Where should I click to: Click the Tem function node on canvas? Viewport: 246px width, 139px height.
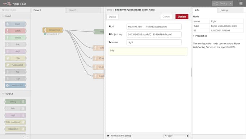point(98,48)
